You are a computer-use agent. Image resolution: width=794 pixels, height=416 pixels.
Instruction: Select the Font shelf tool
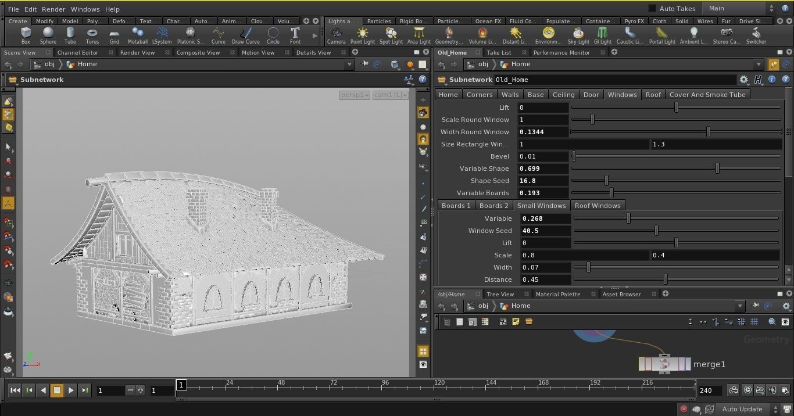pyautogui.click(x=295, y=35)
